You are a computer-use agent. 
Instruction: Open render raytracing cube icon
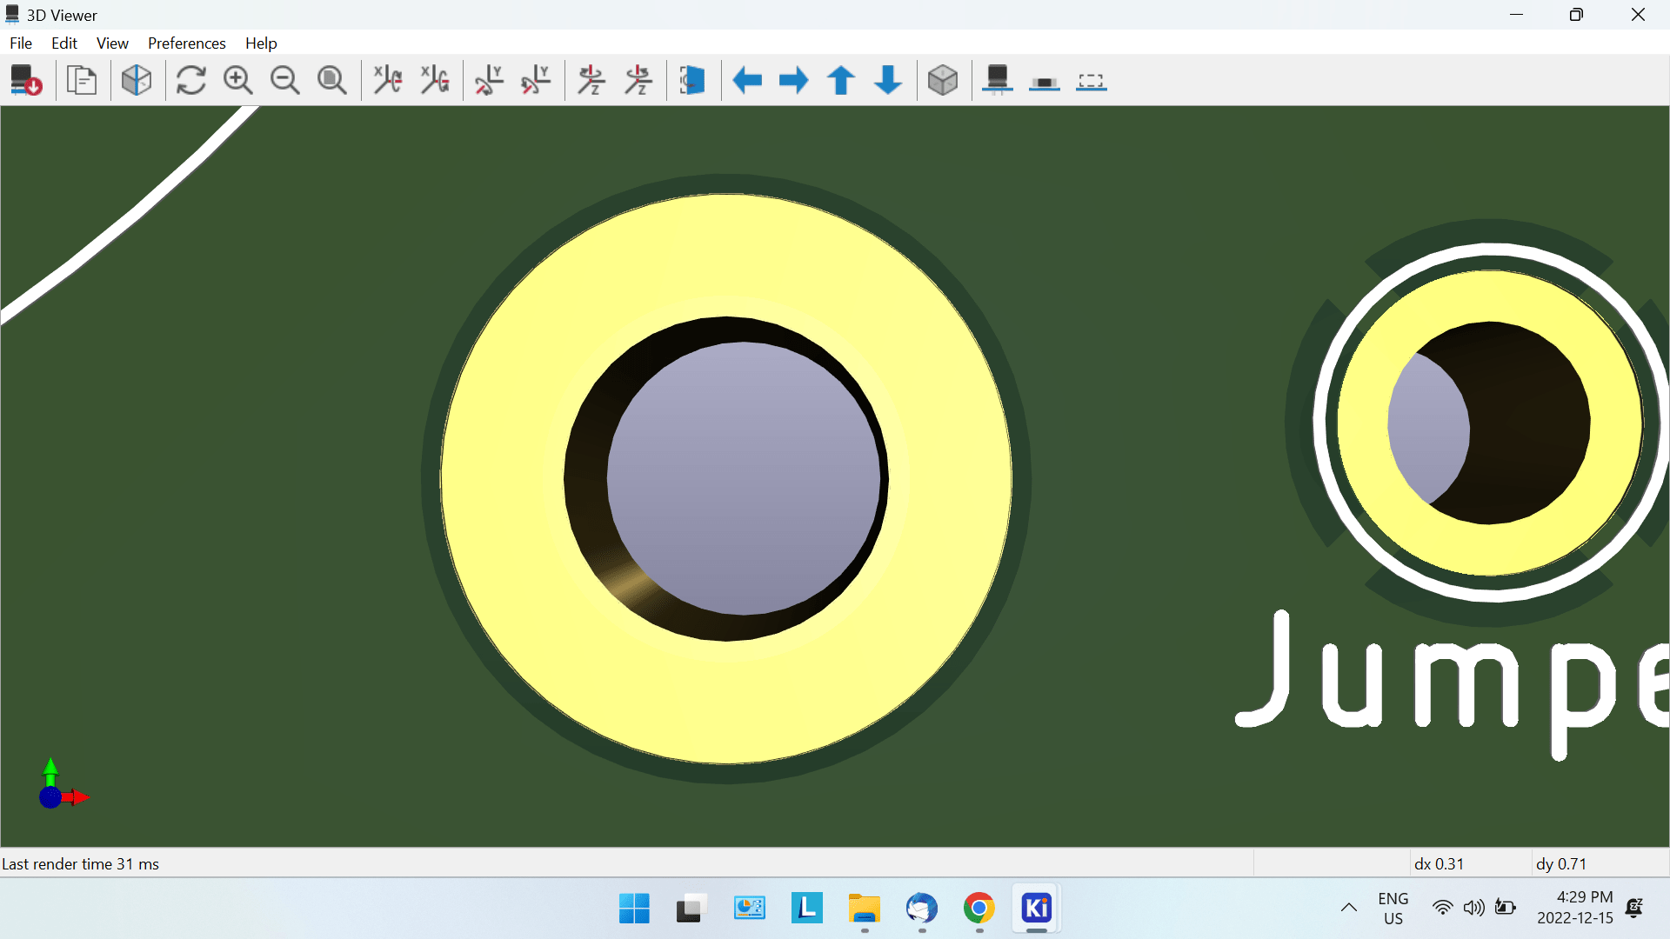tap(137, 80)
